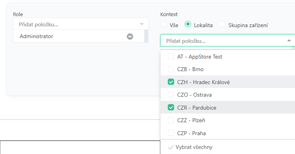The image size is (295, 154).
Task: Expand the Role dropdown arrow
Action: coord(142,24)
